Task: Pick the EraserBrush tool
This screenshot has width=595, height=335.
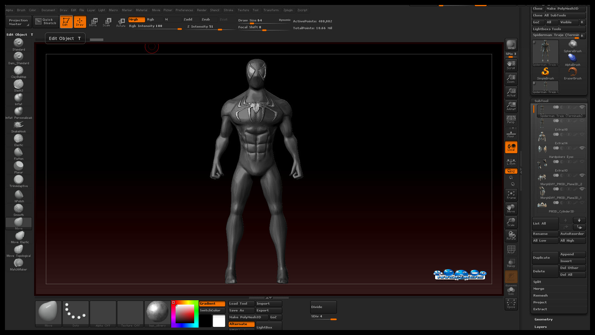Action: (573, 74)
